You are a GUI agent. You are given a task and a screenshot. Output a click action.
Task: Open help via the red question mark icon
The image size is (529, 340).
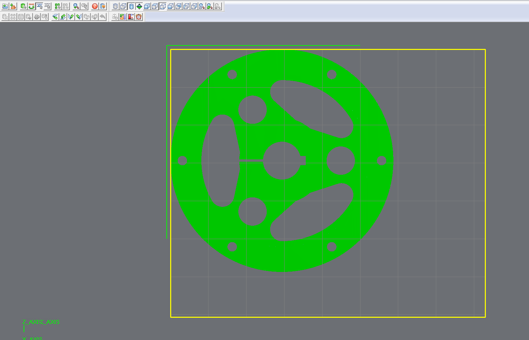pos(95,6)
